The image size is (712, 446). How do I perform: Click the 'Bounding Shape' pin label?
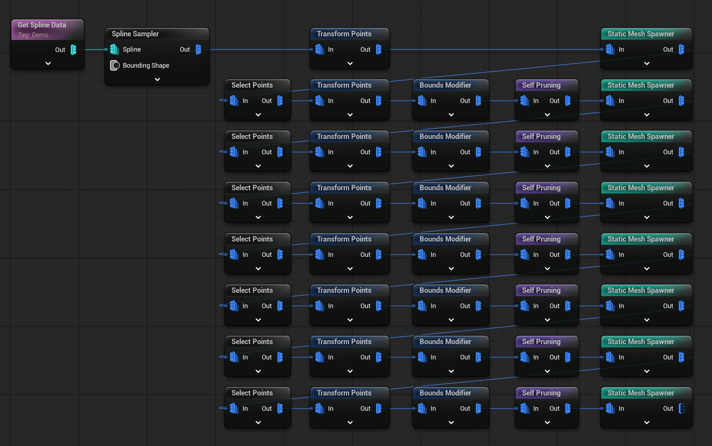(146, 66)
